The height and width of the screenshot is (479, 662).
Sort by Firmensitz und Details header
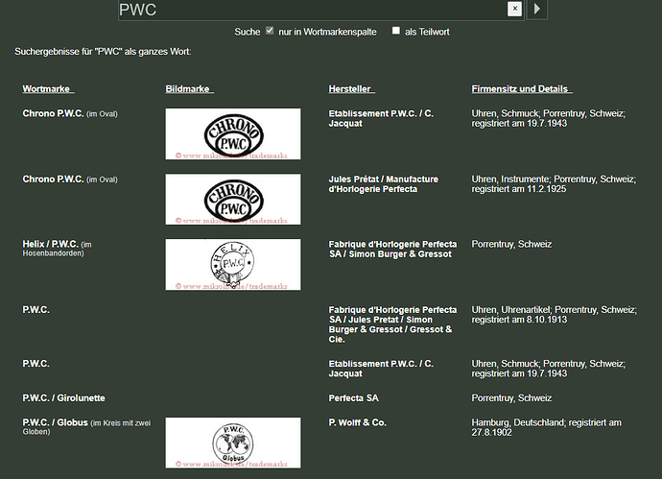(x=522, y=89)
